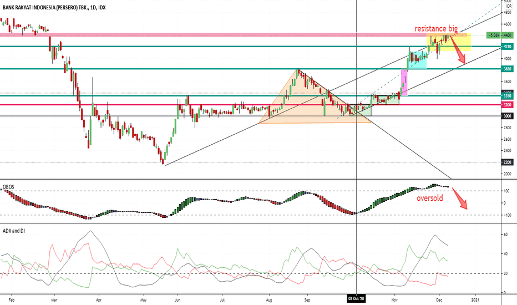Click the 2400 tick on the price axis
This screenshot has width=517, height=305.
click(508, 150)
